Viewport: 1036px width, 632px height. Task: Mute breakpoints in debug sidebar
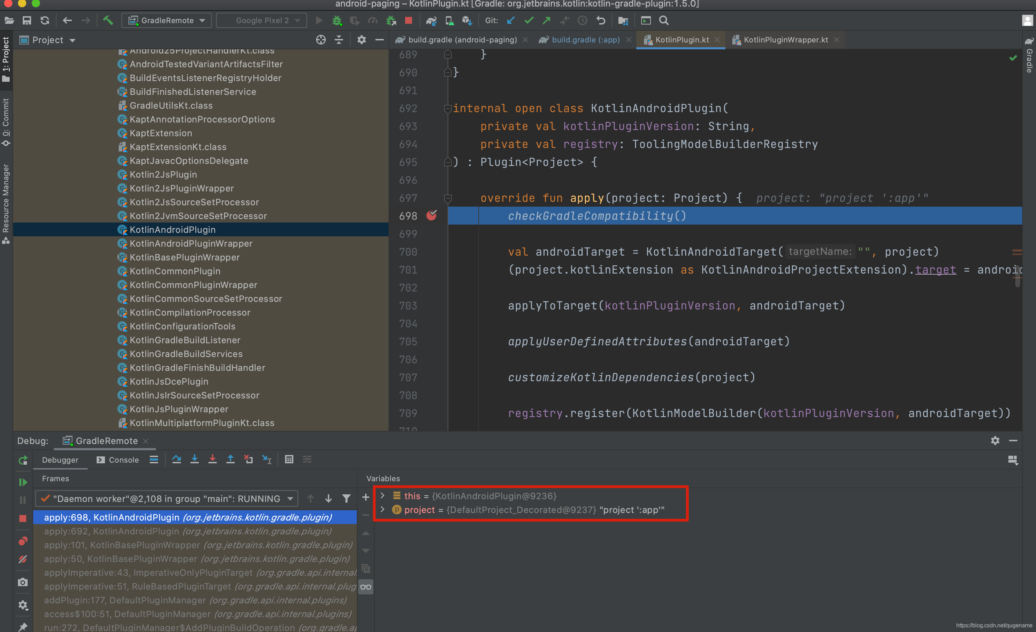click(23, 559)
